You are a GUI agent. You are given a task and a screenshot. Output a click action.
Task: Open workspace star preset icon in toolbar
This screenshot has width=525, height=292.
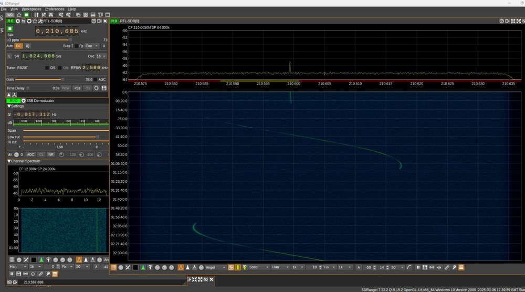19,15
